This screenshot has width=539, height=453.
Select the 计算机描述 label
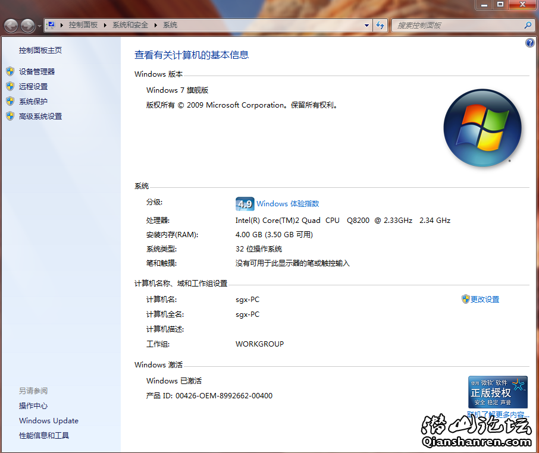point(165,329)
